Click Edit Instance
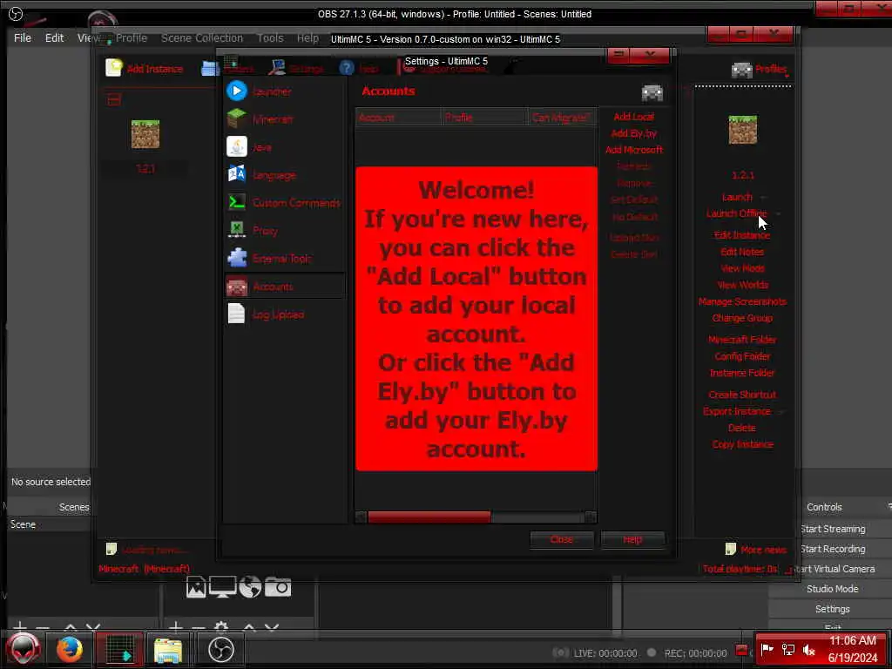 742,235
